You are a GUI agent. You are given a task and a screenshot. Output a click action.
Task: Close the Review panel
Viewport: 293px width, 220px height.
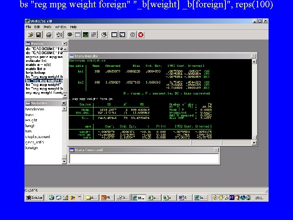coord(65,44)
